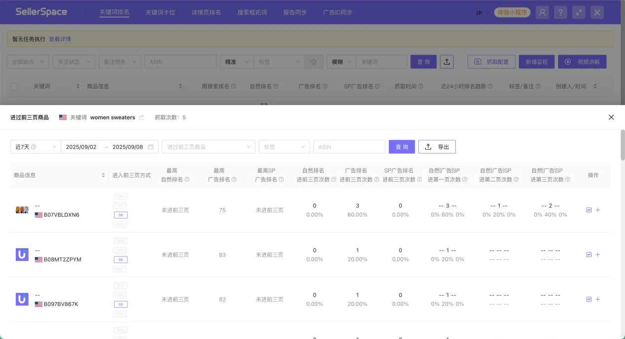Image resolution: width=625 pixels, height=339 pixels.
Task: Open the user account icon in header
Action: click(x=543, y=12)
